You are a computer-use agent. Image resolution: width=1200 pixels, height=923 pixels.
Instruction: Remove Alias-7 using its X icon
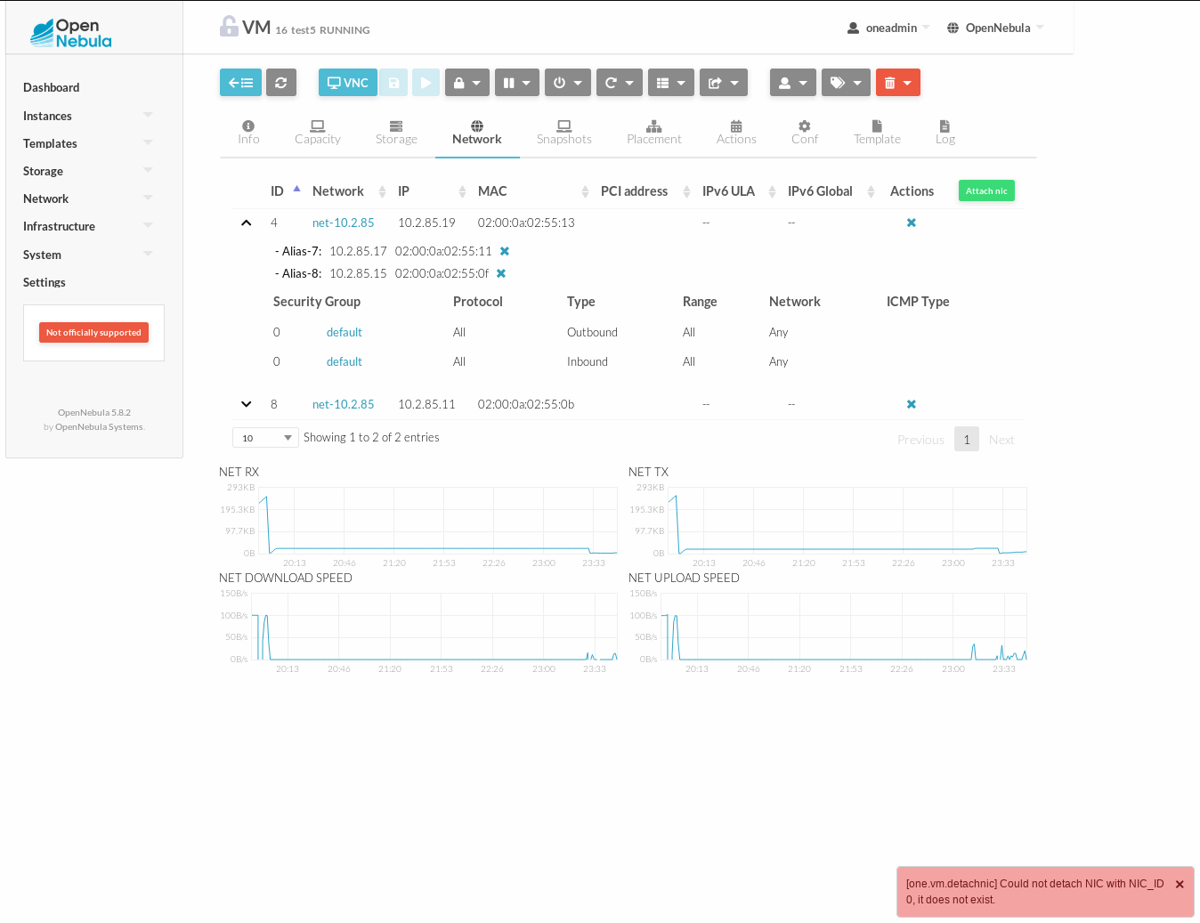click(505, 251)
